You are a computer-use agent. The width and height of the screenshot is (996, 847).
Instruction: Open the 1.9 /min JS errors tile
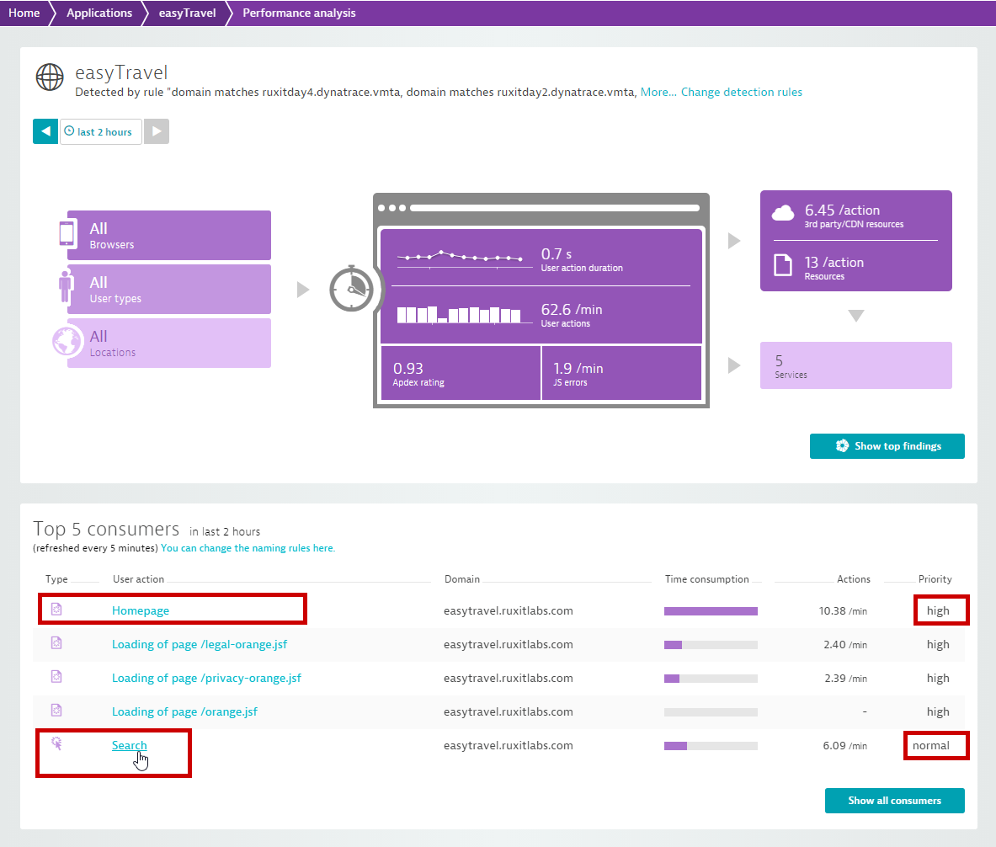(x=621, y=373)
